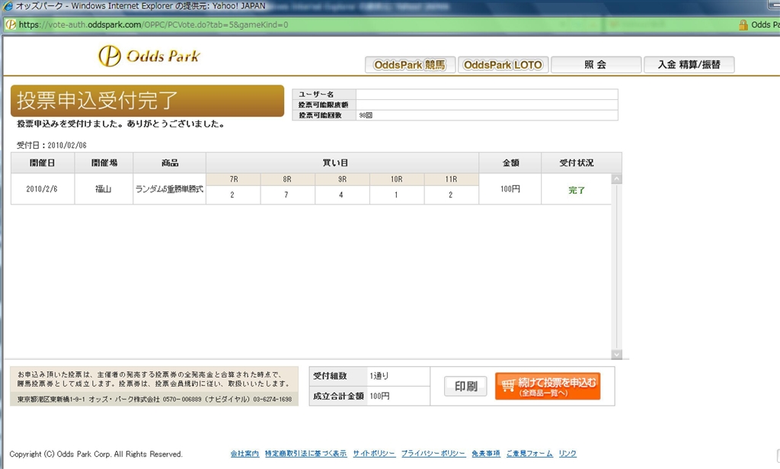Screen dimensions: 780x469
Task: Click the 8R race header
Action: pyautogui.click(x=287, y=179)
